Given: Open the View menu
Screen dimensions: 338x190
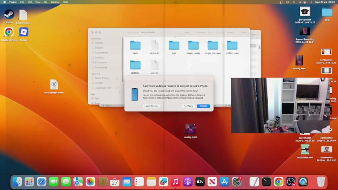Looking at the screenshot, I should tap(38, 2).
